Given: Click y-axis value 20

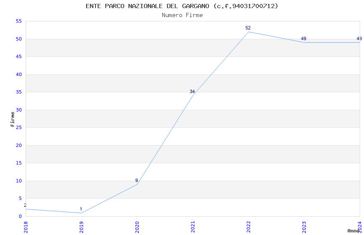Looking at the screenshot, I should pyautogui.click(x=19, y=145).
